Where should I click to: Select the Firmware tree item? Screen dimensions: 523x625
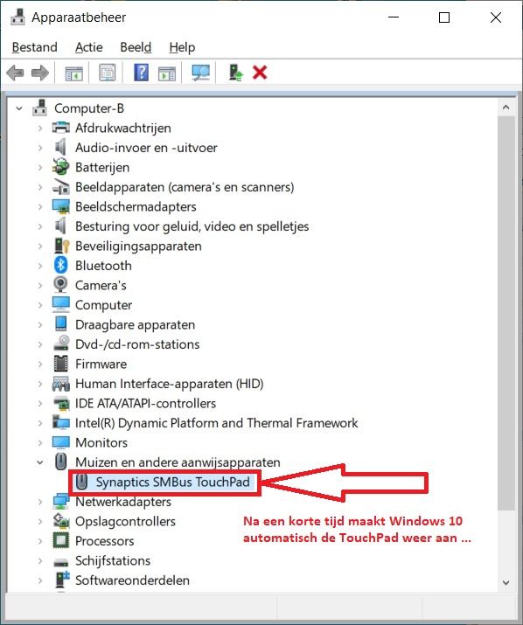pos(101,364)
